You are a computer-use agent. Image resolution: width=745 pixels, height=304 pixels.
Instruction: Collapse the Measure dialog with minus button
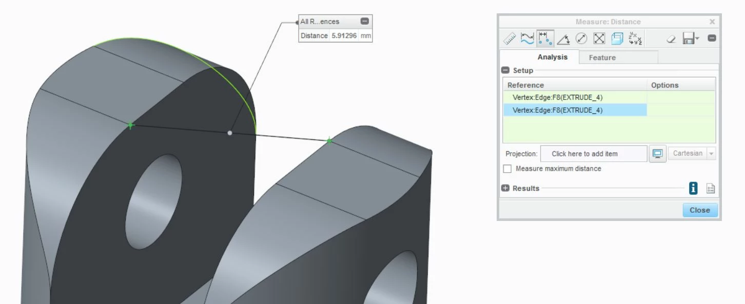(712, 38)
